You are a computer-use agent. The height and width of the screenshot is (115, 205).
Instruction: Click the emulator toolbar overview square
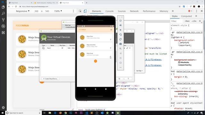tap(120, 63)
